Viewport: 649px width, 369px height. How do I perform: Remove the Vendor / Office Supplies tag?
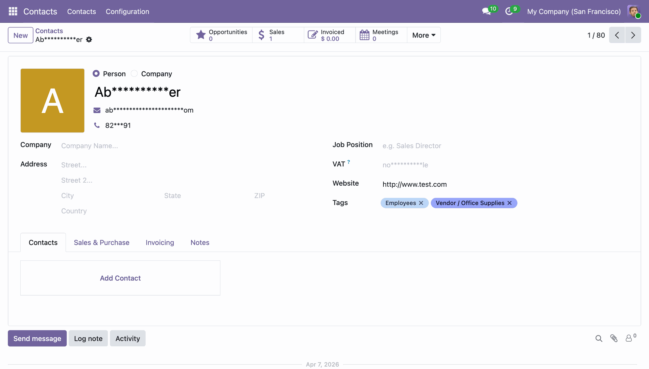click(509, 203)
